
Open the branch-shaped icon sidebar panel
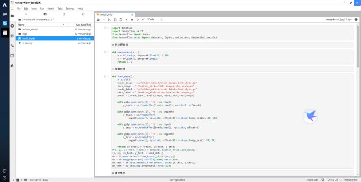13,46
